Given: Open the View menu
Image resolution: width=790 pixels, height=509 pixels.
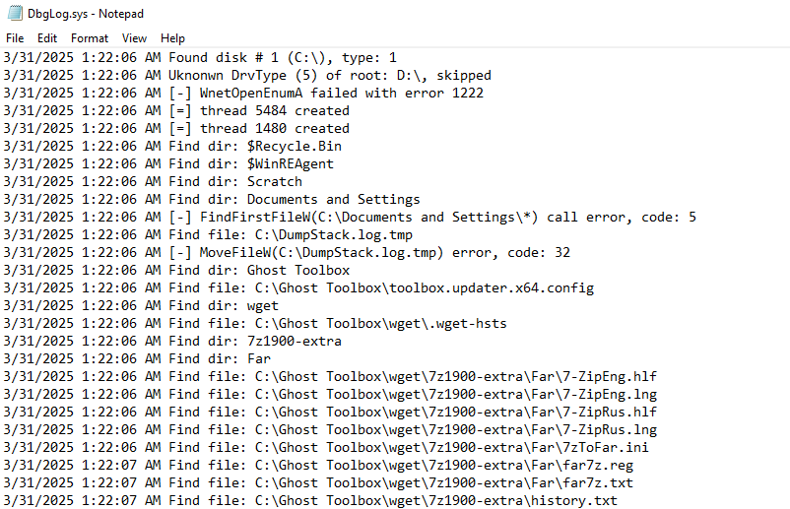Looking at the screenshot, I should [134, 38].
